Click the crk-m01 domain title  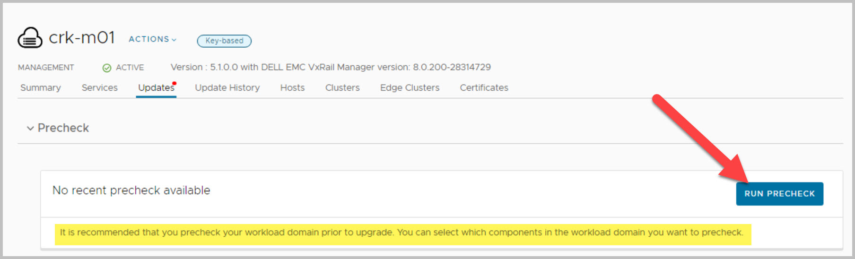82,38
